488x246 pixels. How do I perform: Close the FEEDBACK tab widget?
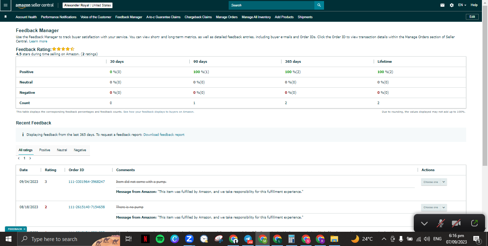pos(25,229)
